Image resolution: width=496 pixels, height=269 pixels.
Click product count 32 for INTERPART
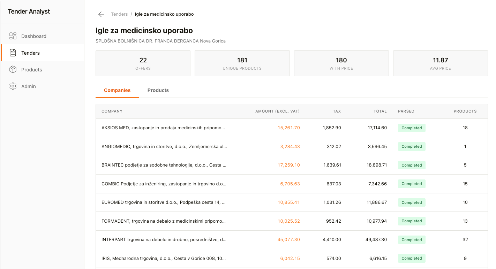[x=465, y=240]
